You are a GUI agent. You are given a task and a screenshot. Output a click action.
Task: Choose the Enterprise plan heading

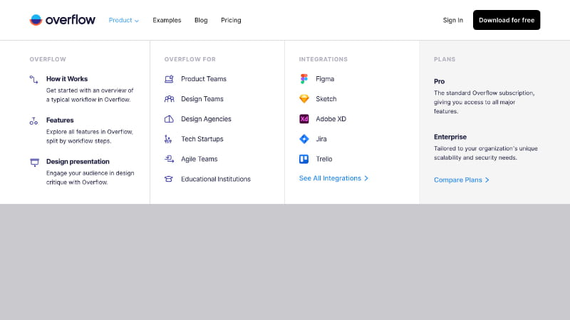(x=450, y=137)
